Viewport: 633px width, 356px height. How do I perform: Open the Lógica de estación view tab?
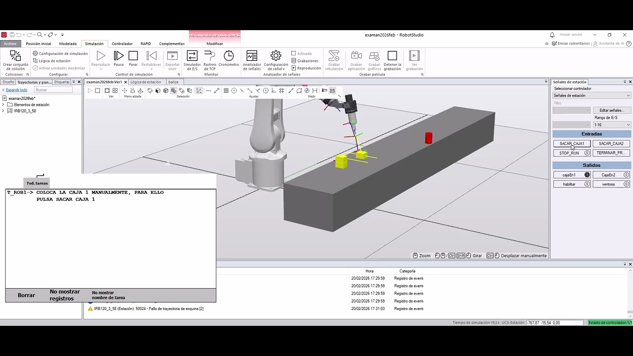(x=146, y=82)
